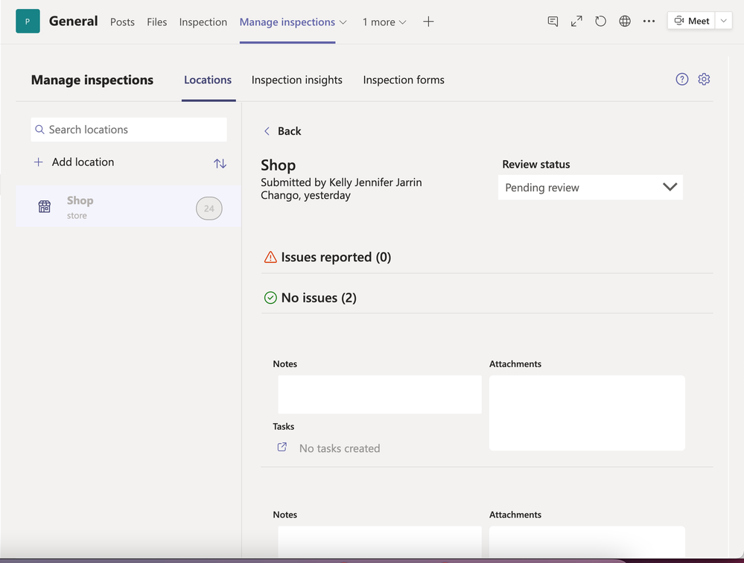Image resolution: width=744 pixels, height=563 pixels.
Task: Open the help question mark icon
Action: pyautogui.click(x=682, y=79)
